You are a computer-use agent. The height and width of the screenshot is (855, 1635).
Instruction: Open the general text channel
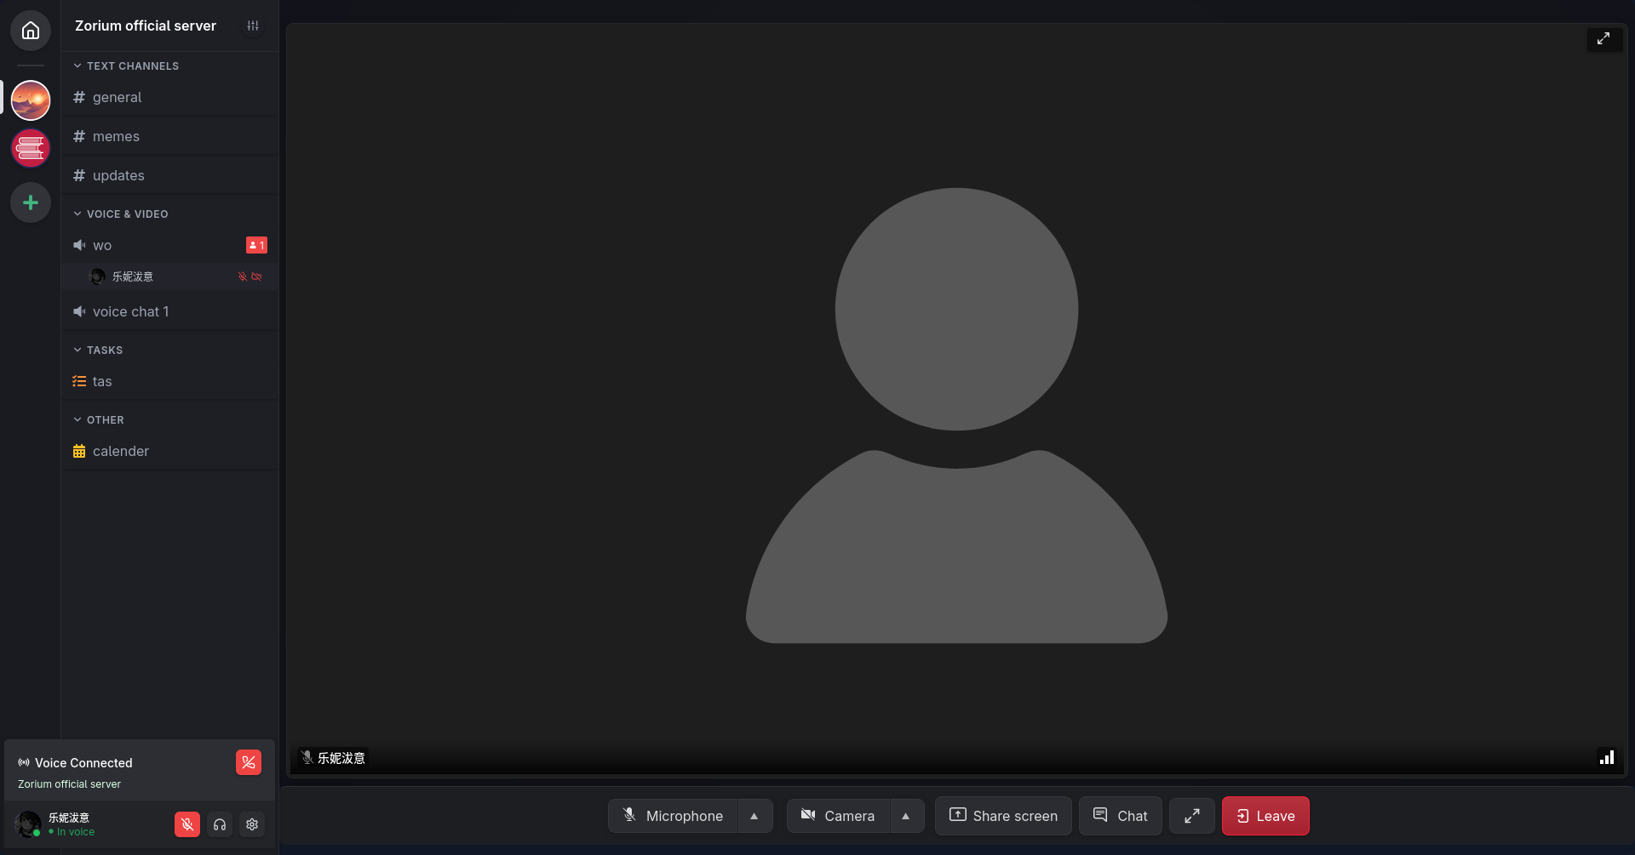118,98
